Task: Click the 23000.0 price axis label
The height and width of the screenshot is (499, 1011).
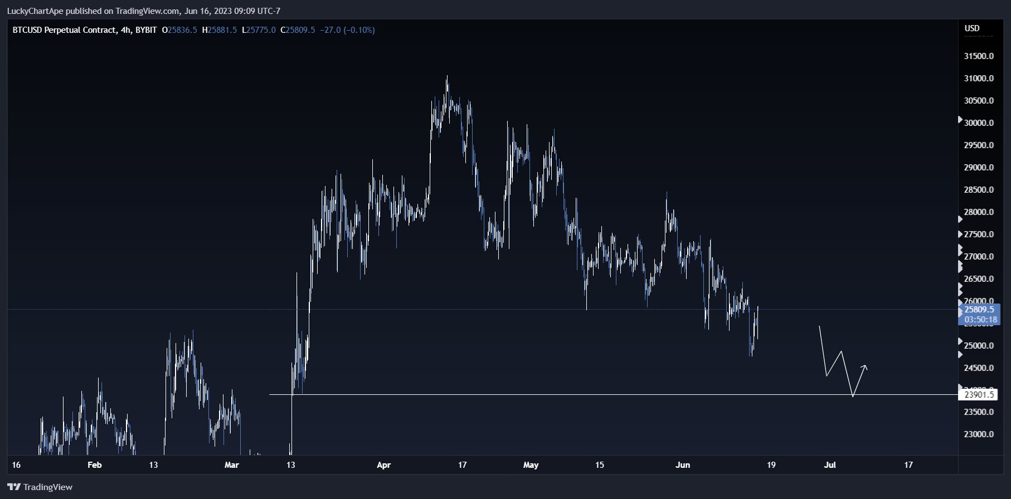Action: click(x=979, y=434)
